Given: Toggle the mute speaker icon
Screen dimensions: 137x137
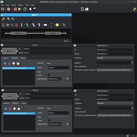Looking at the screenshot, I should coord(30,9).
